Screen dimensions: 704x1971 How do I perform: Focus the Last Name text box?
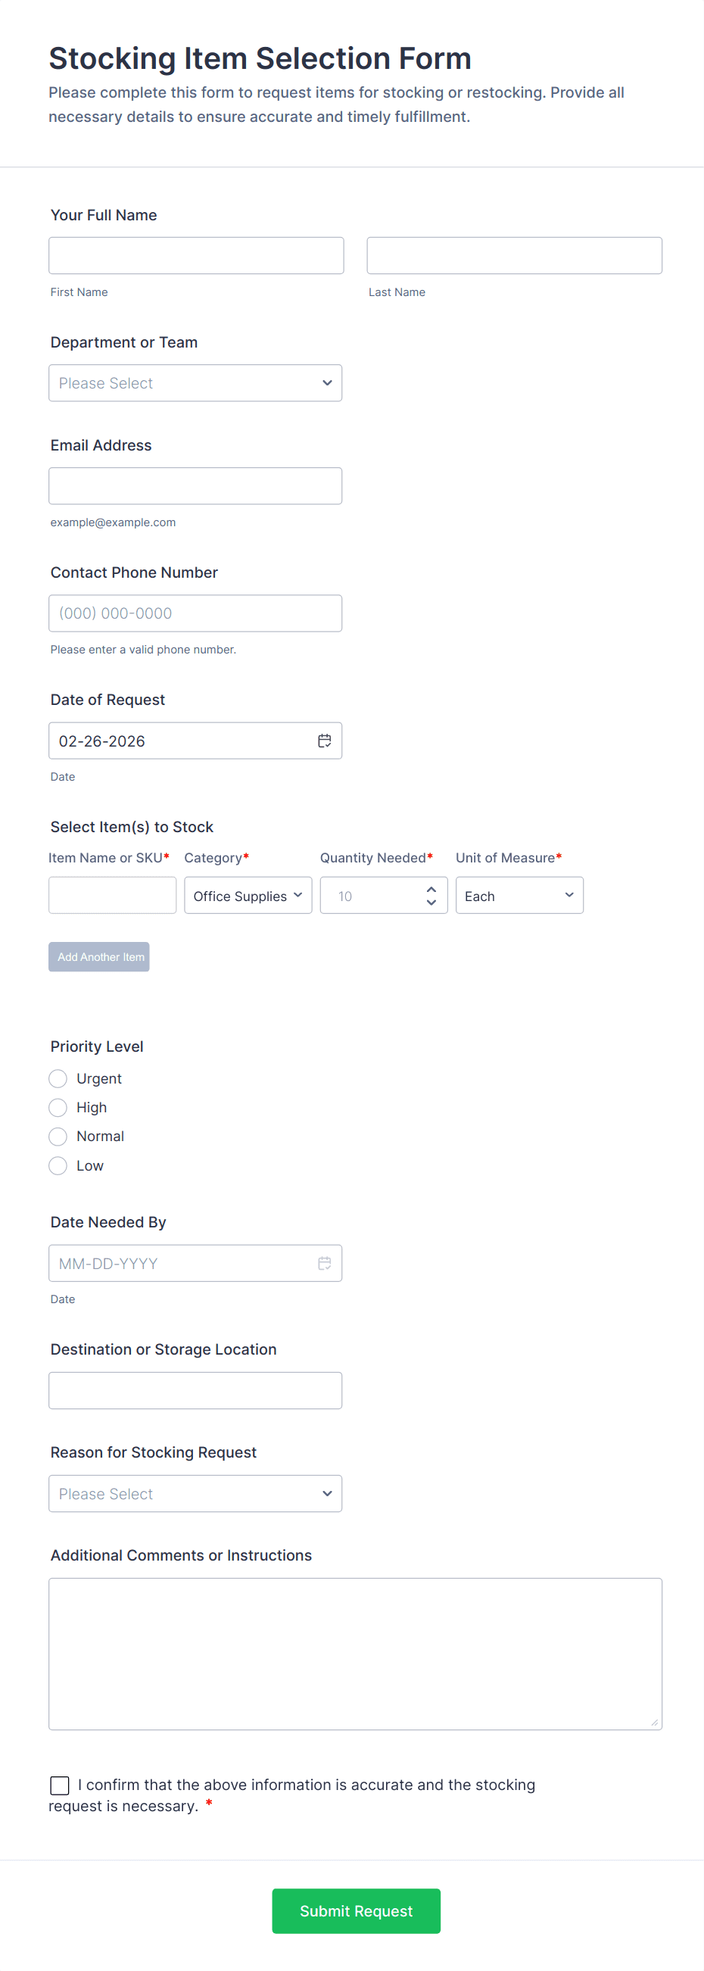[514, 256]
